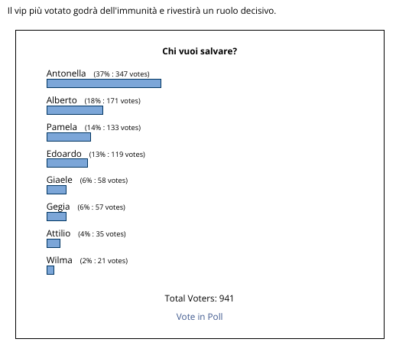Click Attilio's blue vote bar
The height and width of the screenshot is (352, 396).
tap(54, 243)
